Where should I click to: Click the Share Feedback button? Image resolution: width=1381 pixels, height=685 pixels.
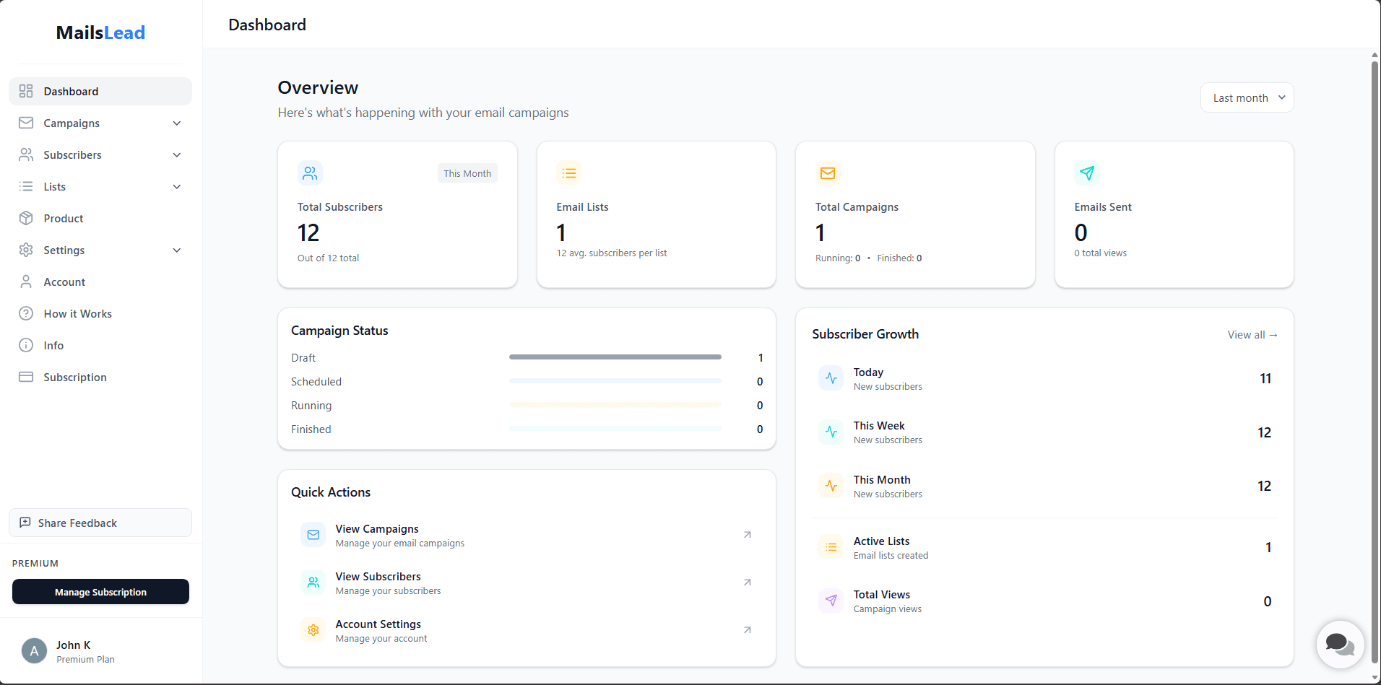100,522
